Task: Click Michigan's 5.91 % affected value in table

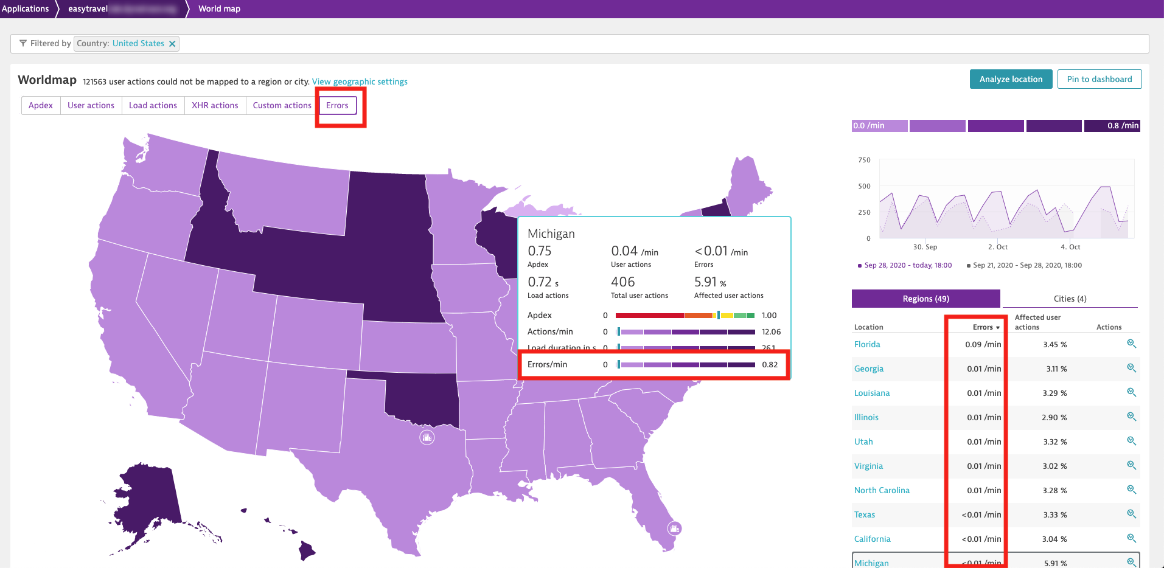Action: (1055, 563)
